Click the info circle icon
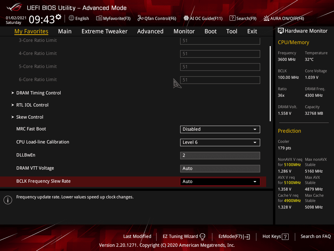 click(x=8, y=200)
